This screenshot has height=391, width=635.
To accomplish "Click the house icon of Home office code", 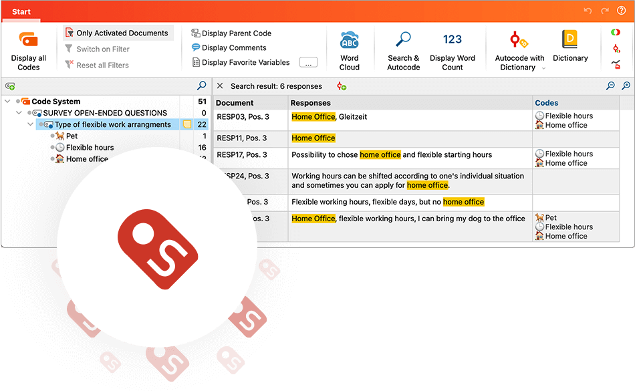I will [x=60, y=158].
